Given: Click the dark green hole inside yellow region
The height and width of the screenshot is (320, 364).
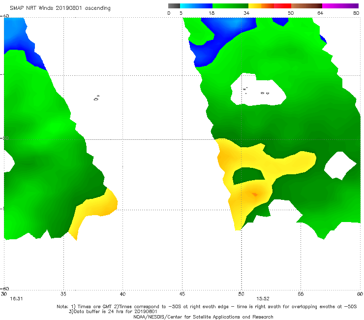Looking at the screenshot, I should (248, 176).
